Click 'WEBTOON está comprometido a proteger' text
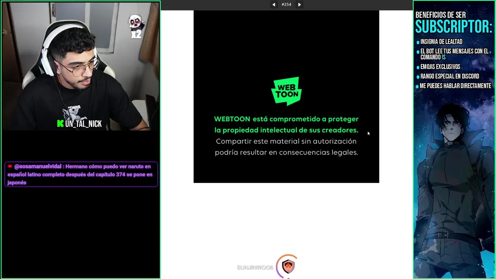Screen dimensions: 496x279 (x=286, y=119)
